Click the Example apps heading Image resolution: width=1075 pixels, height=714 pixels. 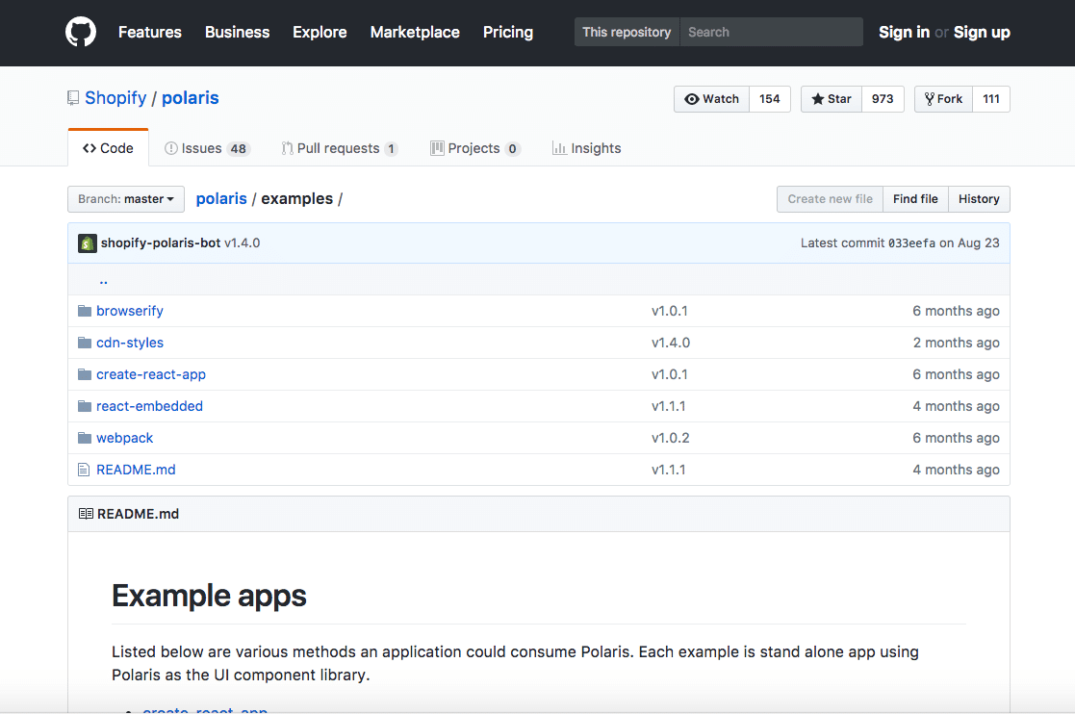point(209,596)
